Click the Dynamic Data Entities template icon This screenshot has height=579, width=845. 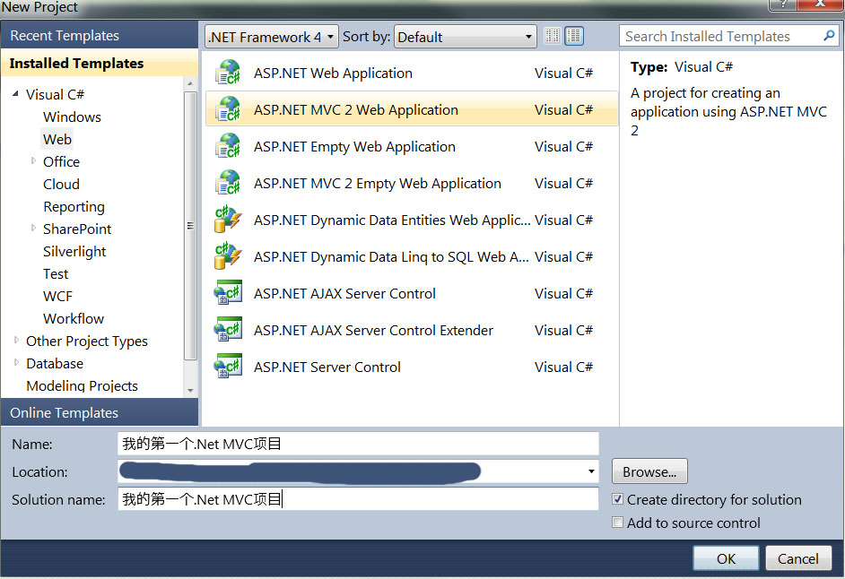pyautogui.click(x=228, y=220)
